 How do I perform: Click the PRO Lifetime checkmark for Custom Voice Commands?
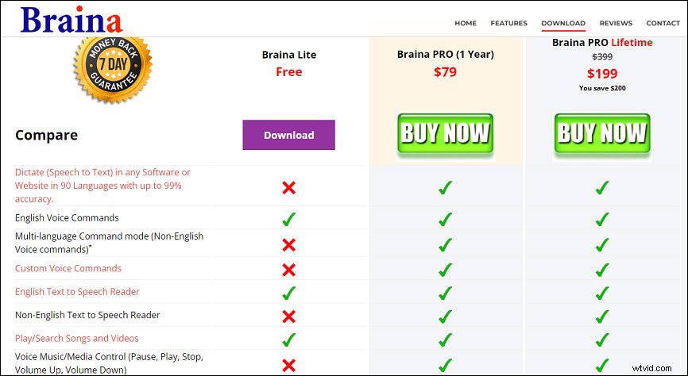pos(602,270)
